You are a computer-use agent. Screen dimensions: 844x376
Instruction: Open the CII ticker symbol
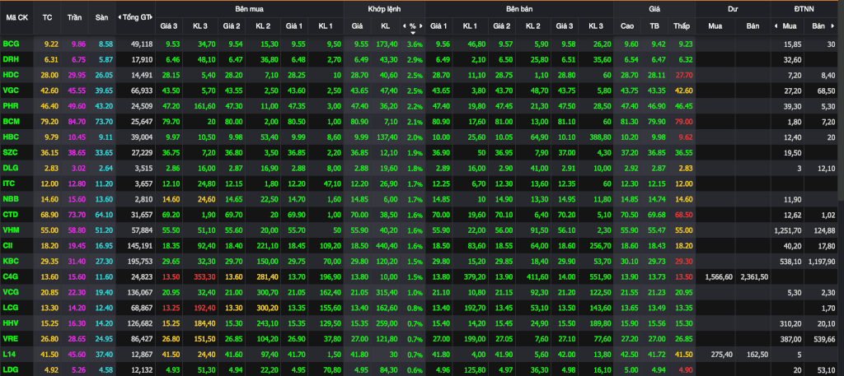point(7,247)
